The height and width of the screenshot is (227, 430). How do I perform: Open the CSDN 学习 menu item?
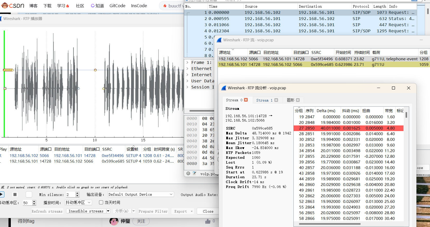point(63,6)
